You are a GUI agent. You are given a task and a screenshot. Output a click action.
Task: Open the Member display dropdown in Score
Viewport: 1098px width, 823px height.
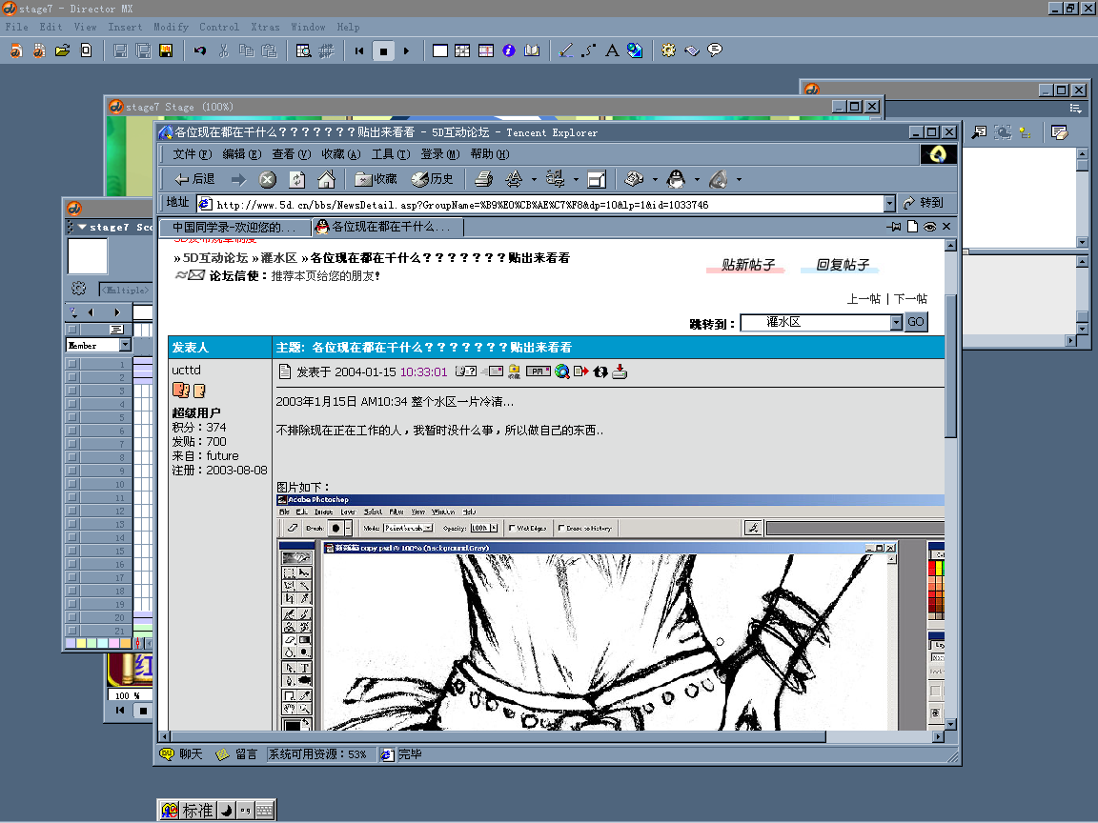[126, 345]
